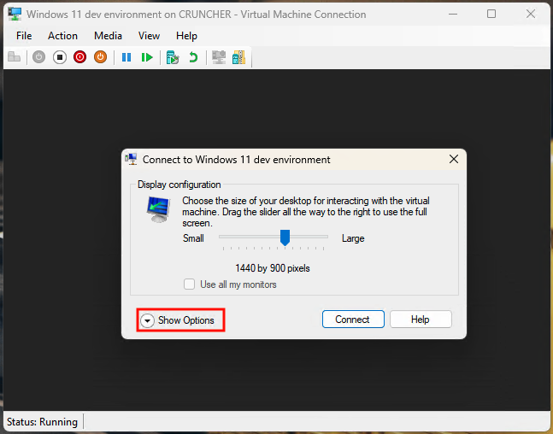Viewport: 553px width, 434px height.
Task: Click the grey Start power icon
Action: [x=39, y=57]
